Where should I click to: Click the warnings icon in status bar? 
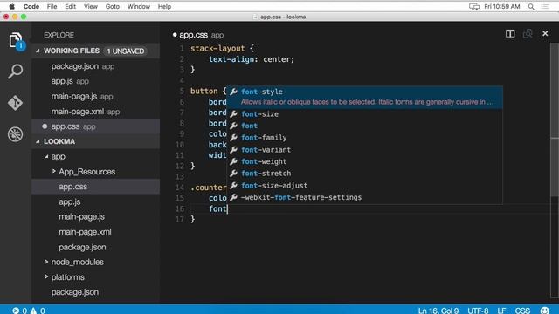pyautogui.click(x=33, y=311)
